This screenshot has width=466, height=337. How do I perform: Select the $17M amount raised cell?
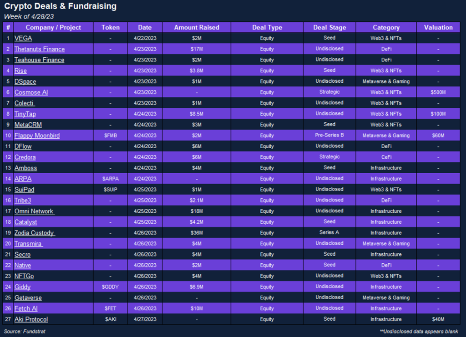pos(197,49)
